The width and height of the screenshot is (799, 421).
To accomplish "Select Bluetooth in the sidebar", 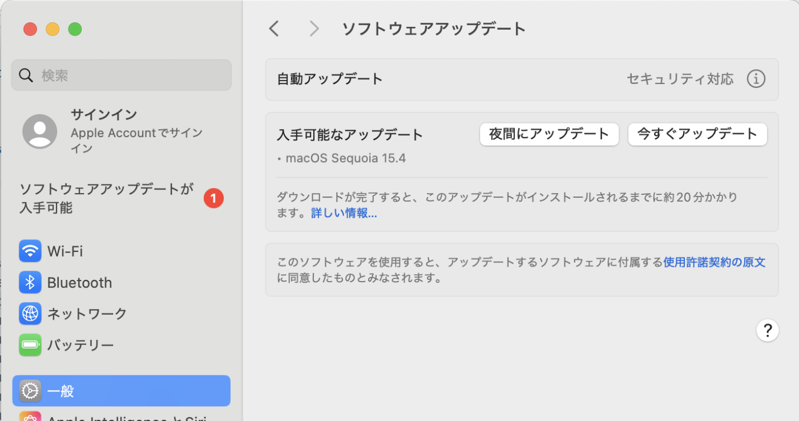I will pos(122,282).
